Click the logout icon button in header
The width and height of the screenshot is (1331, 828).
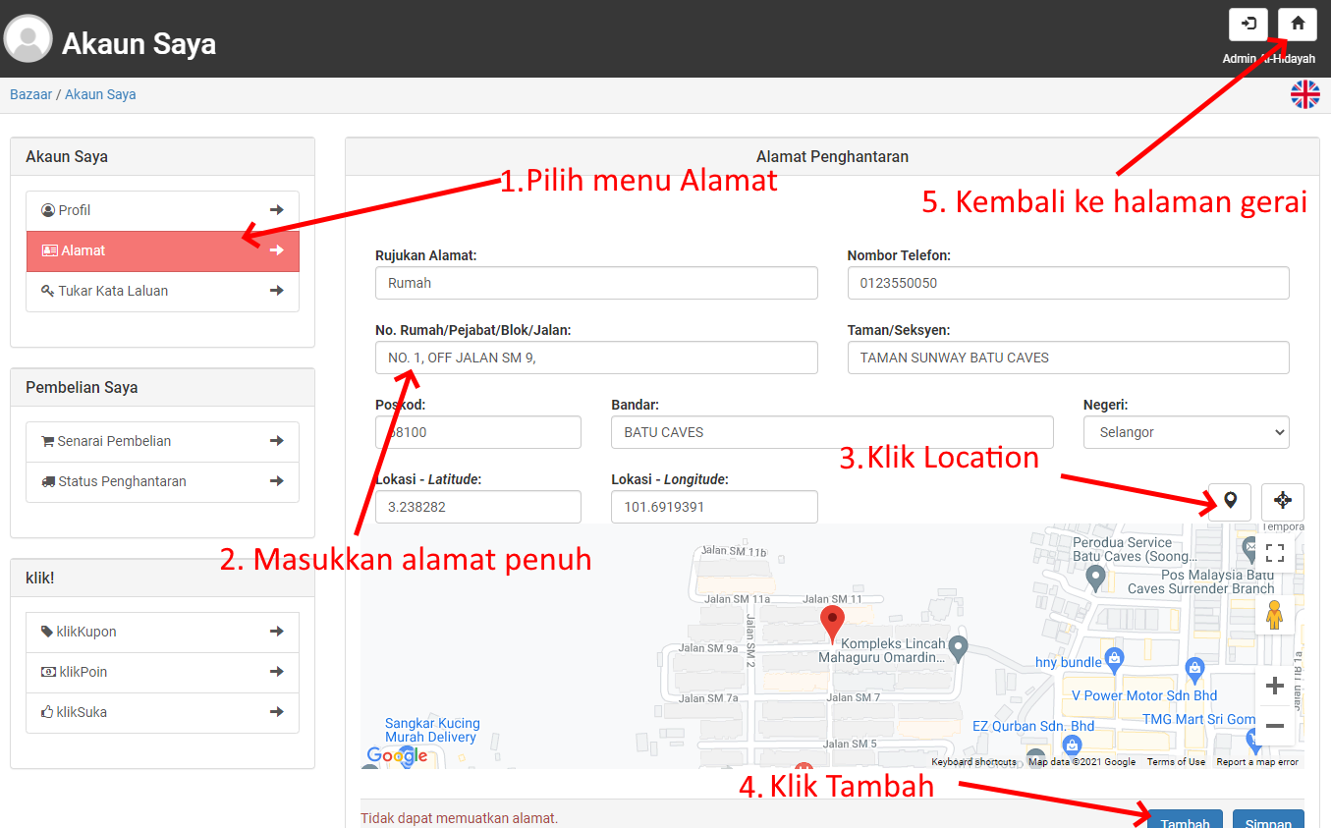coord(1248,25)
